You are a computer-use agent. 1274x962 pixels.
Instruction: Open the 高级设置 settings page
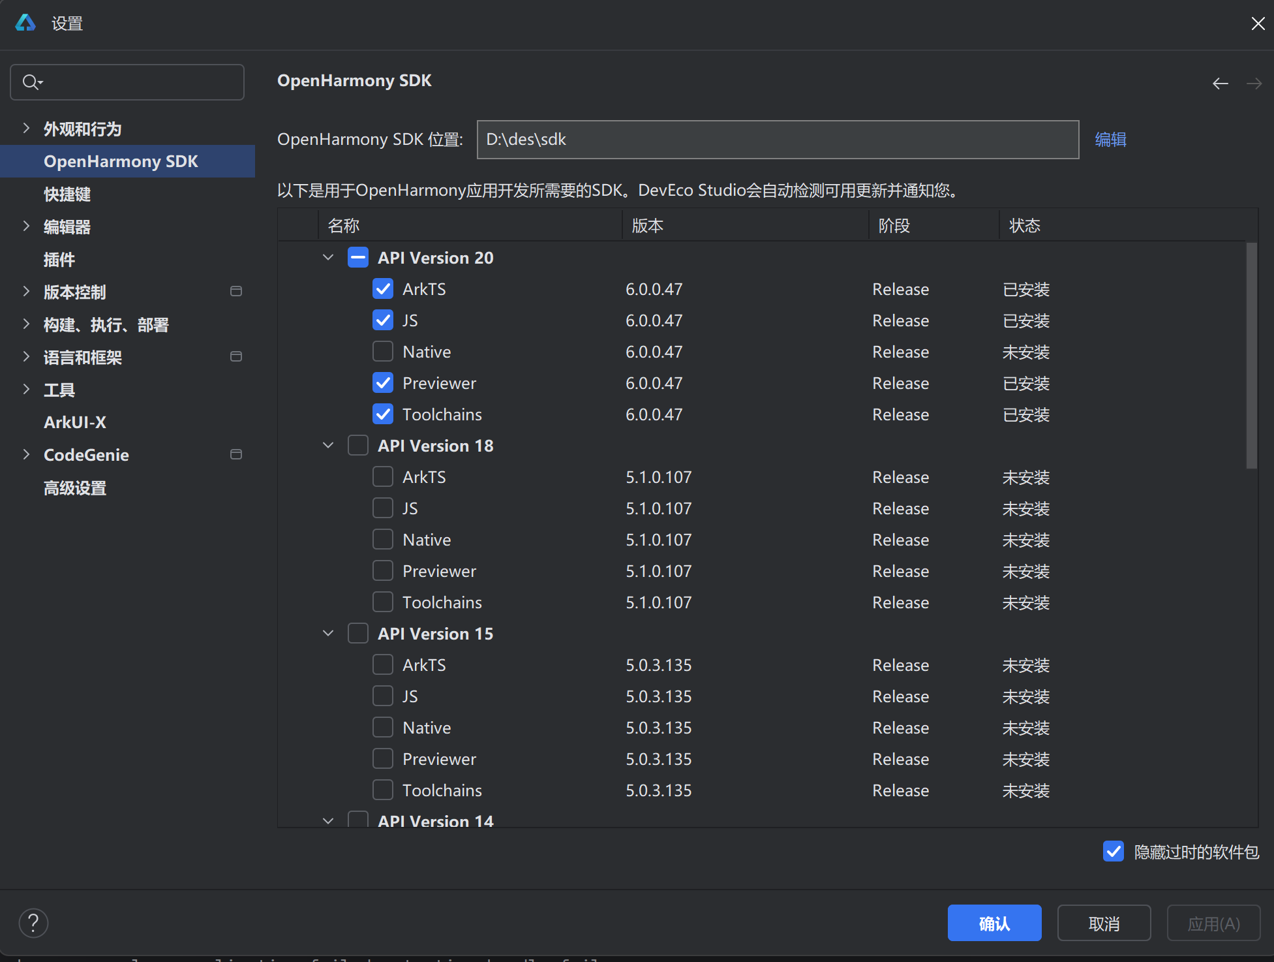(x=75, y=488)
